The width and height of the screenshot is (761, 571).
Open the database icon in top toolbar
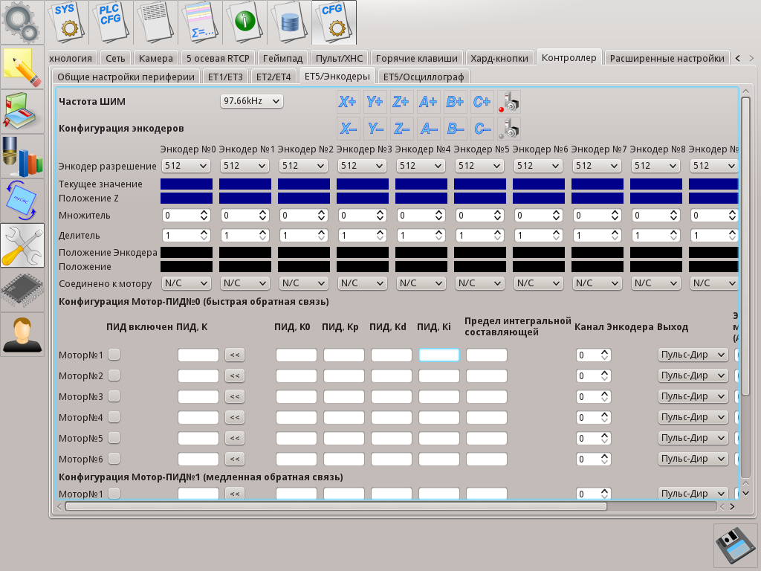(x=289, y=22)
